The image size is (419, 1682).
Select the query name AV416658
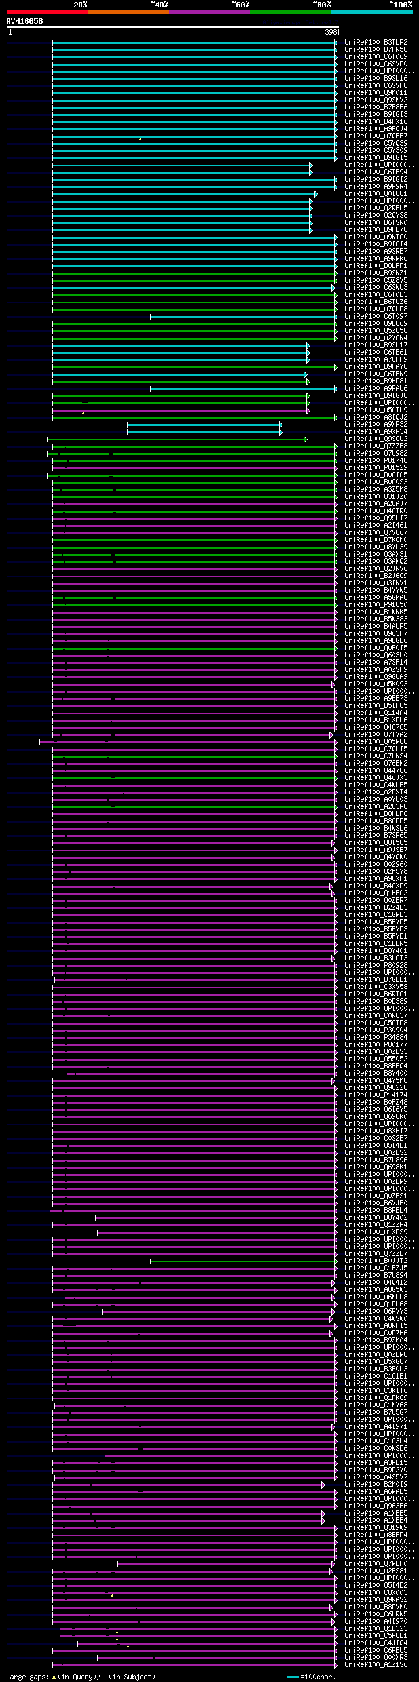coord(25,21)
